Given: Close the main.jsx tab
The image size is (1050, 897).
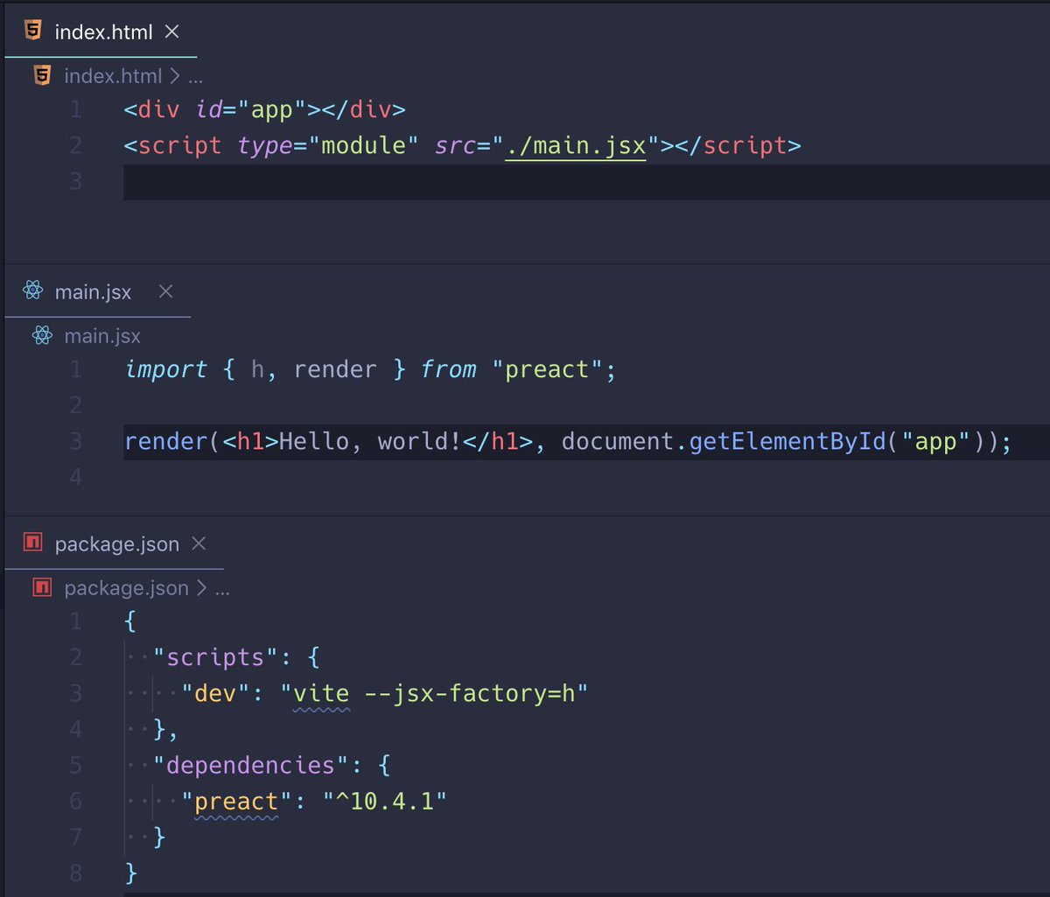Looking at the screenshot, I should pos(165,291).
